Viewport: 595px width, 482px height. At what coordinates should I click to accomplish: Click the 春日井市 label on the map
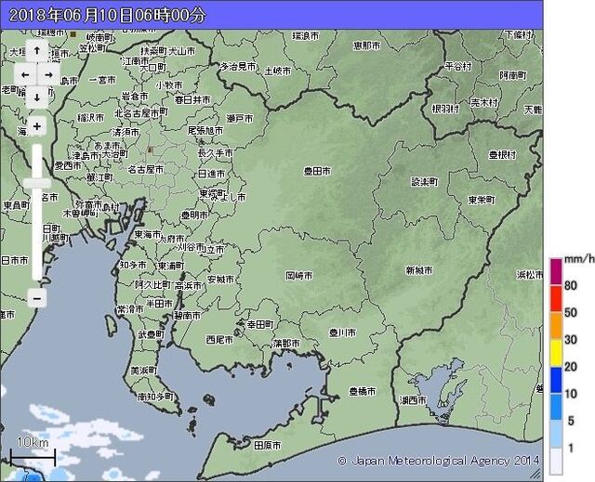pos(192,99)
